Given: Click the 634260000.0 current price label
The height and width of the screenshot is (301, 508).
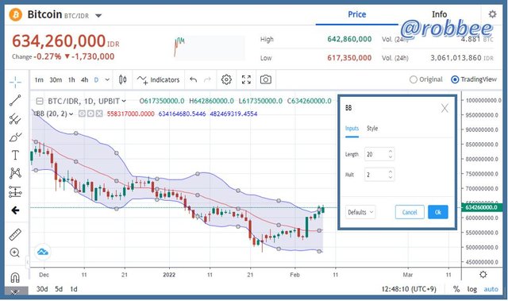Looking at the screenshot, I should pyautogui.click(x=482, y=207).
